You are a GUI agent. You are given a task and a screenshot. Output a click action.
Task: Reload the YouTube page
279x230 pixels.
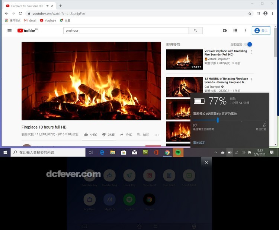20,13
